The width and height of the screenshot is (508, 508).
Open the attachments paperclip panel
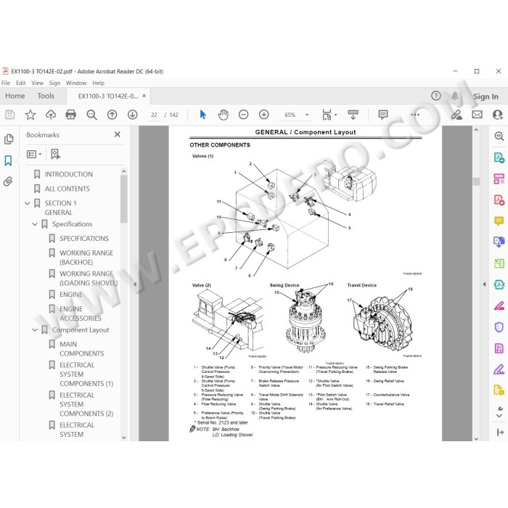pyautogui.click(x=8, y=181)
